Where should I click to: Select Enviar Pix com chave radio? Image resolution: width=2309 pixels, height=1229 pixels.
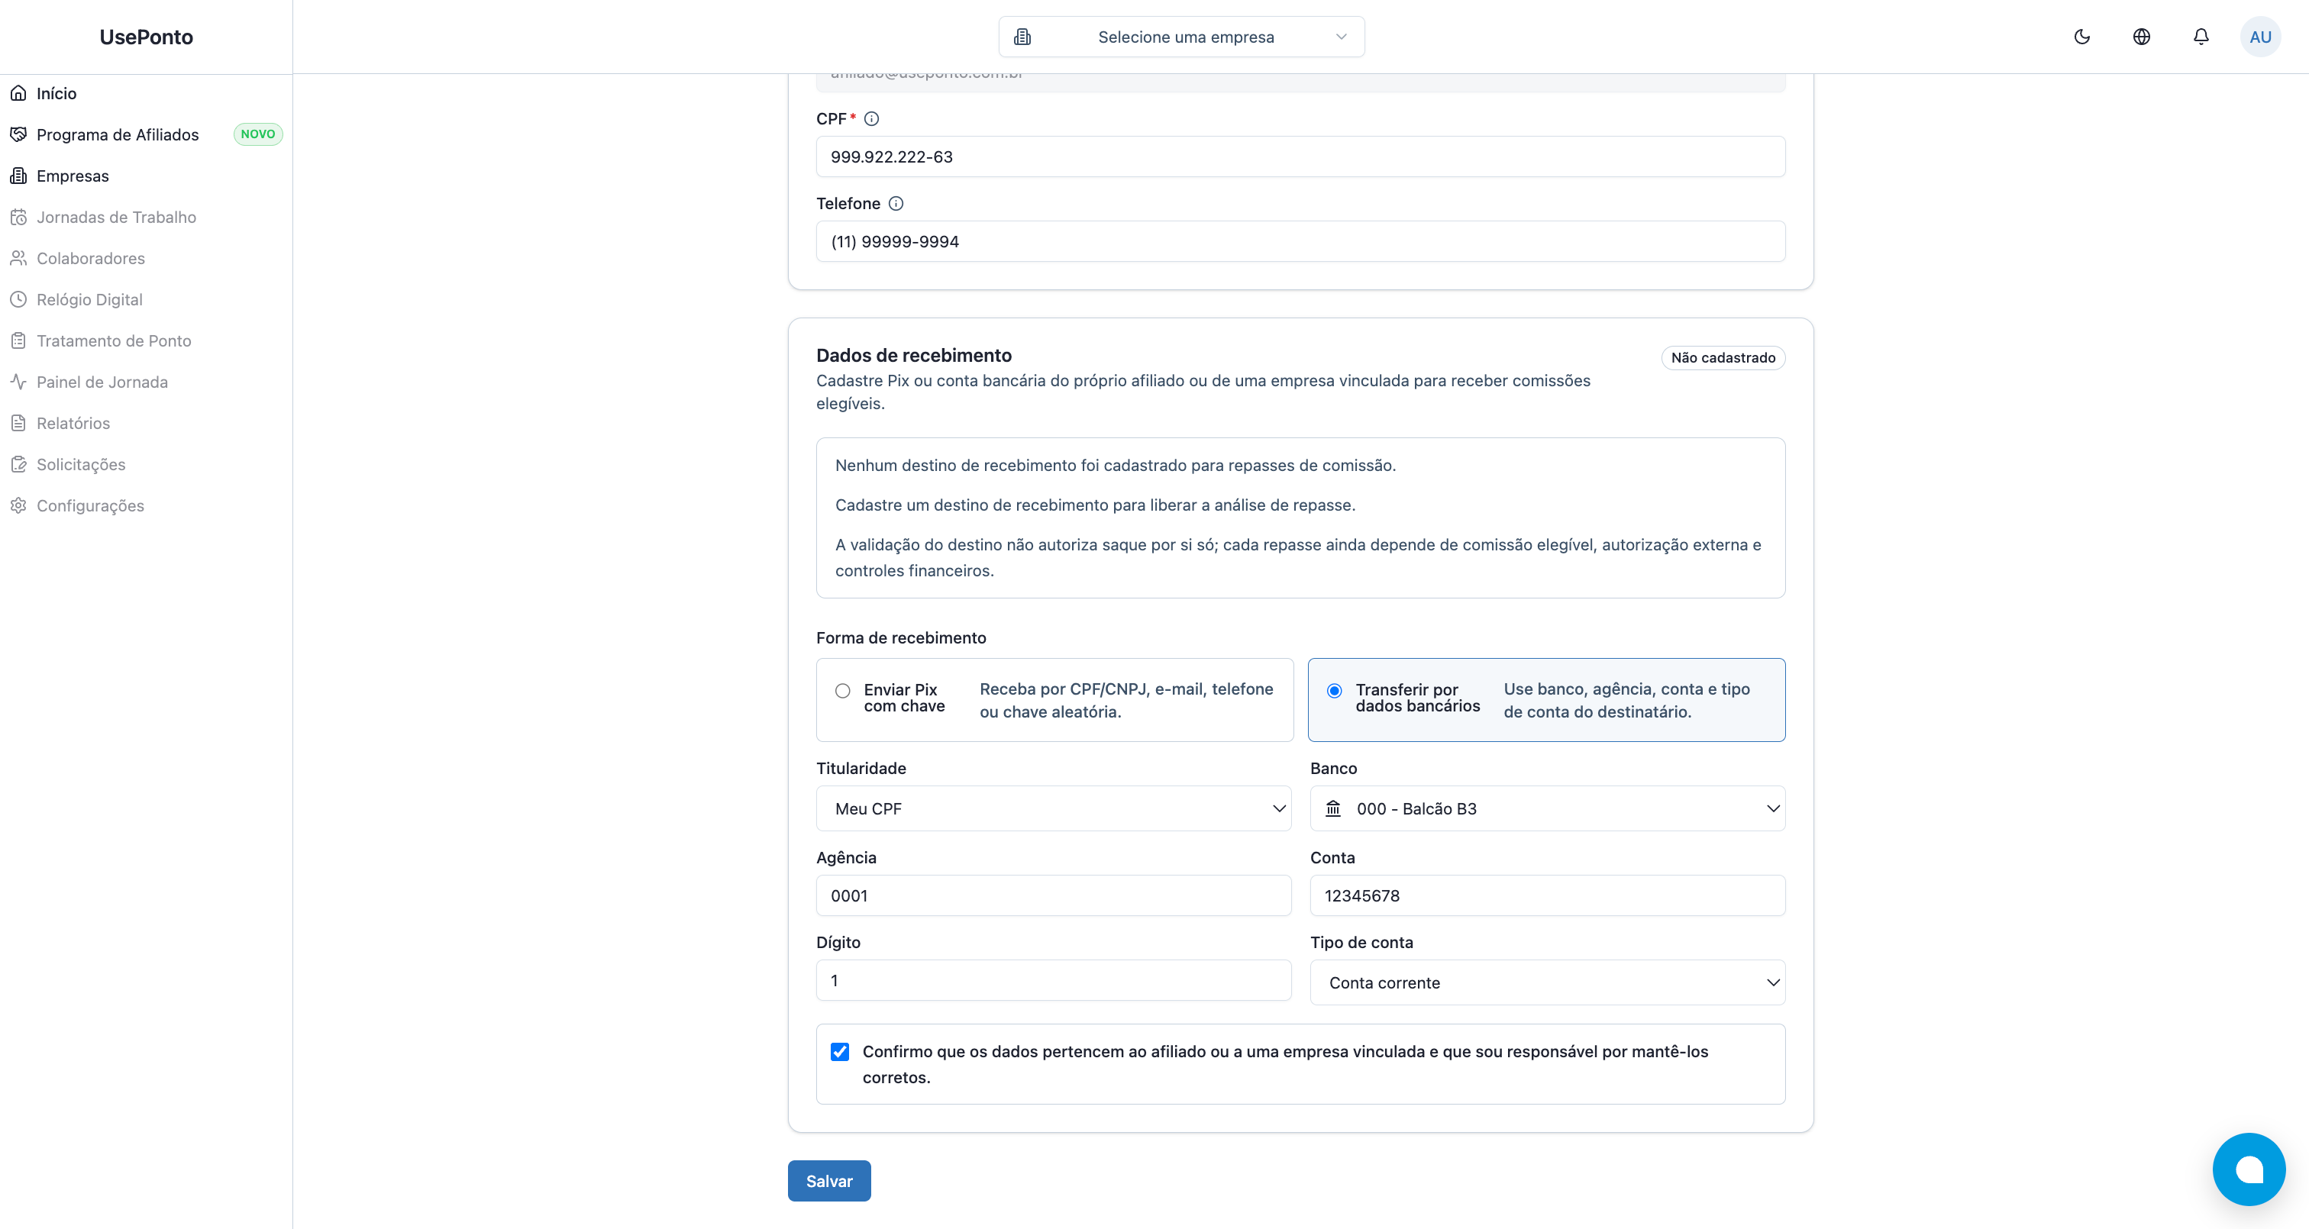(842, 691)
